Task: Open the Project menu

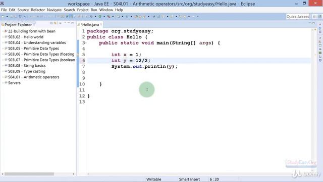Action: pyautogui.click(x=83, y=10)
